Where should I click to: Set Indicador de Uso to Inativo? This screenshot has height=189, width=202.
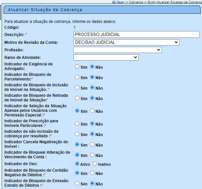pyautogui.click(x=95, y=164)
